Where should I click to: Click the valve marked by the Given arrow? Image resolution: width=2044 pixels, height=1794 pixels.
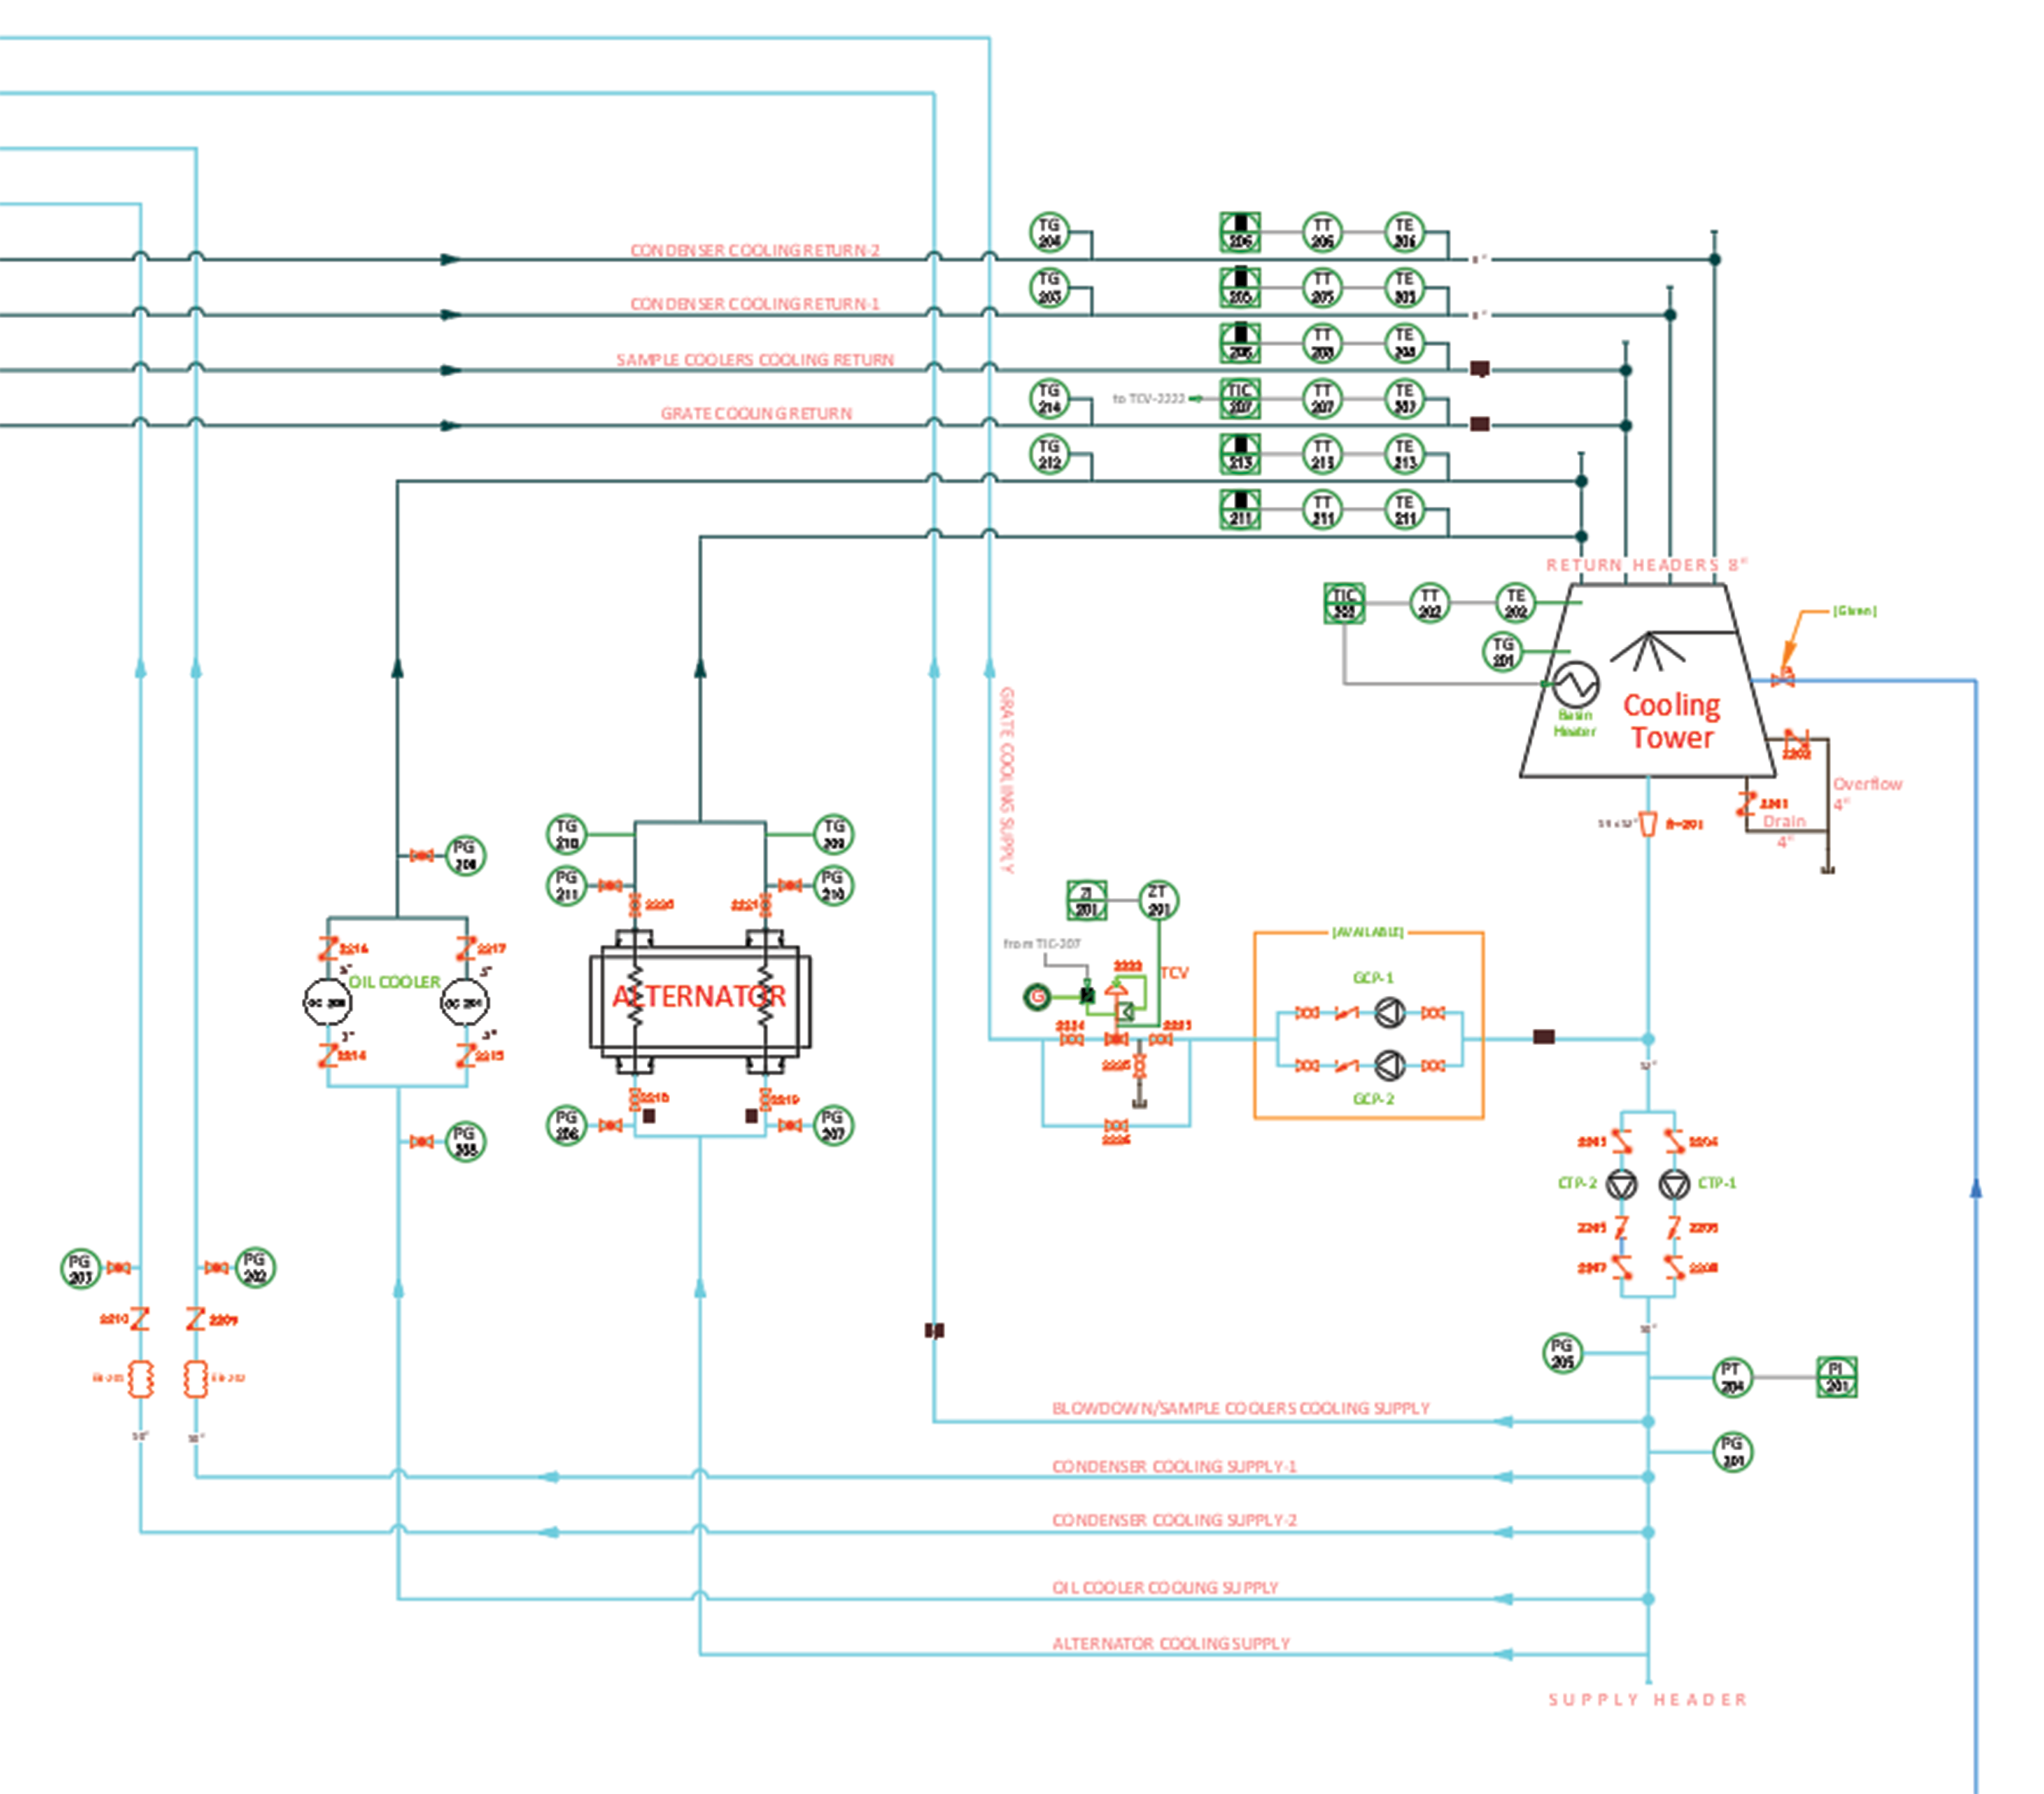[x=1783, y=679]
